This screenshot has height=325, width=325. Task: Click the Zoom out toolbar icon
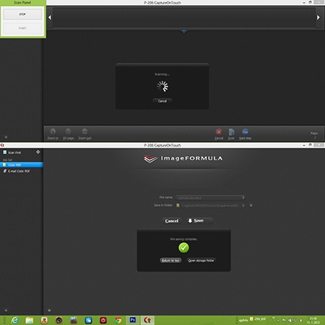click(84, 131)
